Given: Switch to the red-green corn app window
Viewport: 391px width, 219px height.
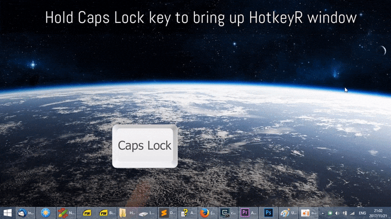Looking at the screenshot, I should 66,213.
